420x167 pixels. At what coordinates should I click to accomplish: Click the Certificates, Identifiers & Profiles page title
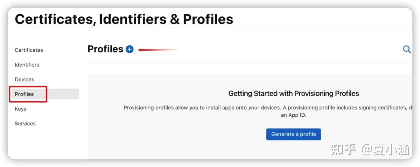[124, 19]
